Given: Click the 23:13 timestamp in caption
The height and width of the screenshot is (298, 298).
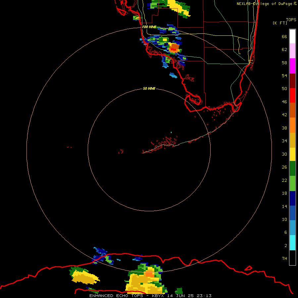Looking at the screenshot, I should (204, 296).
